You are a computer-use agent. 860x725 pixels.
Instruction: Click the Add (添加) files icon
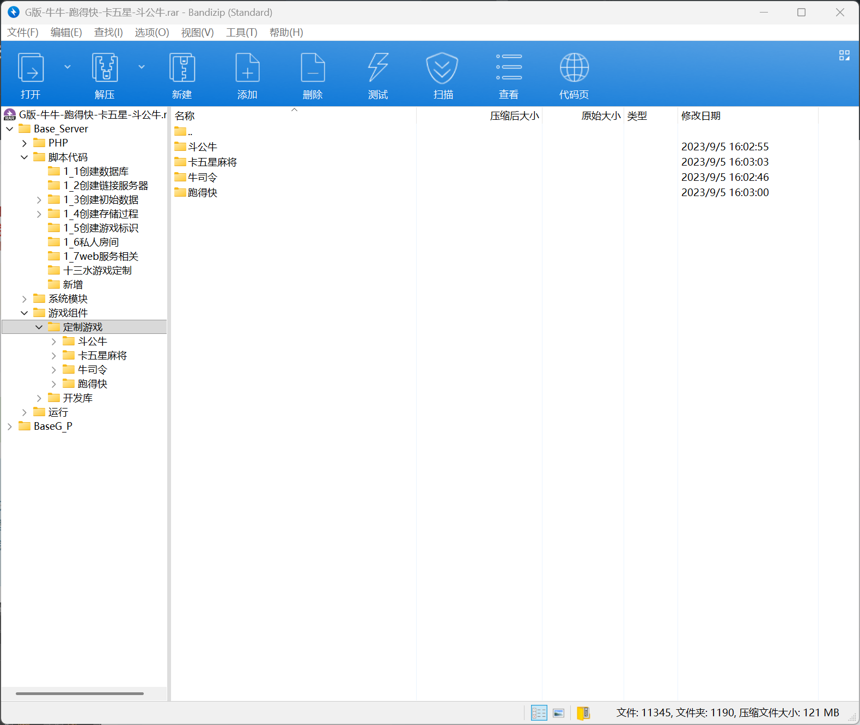[247, 68]
